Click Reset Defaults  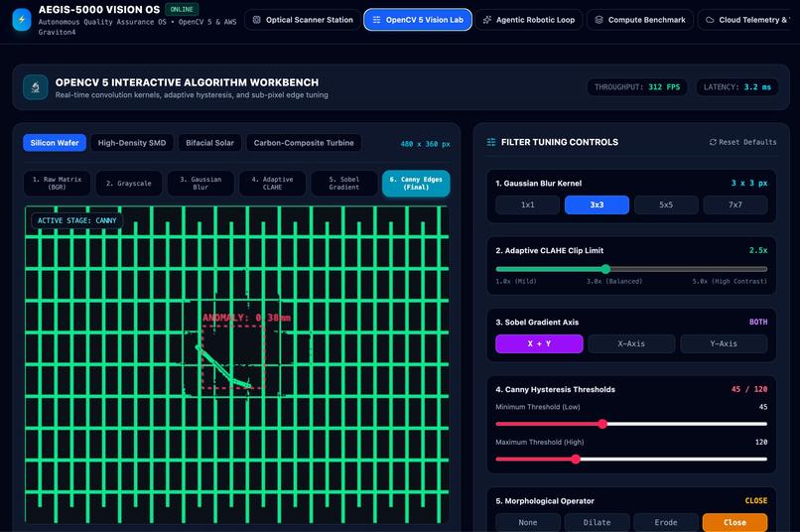coord(742,142)
